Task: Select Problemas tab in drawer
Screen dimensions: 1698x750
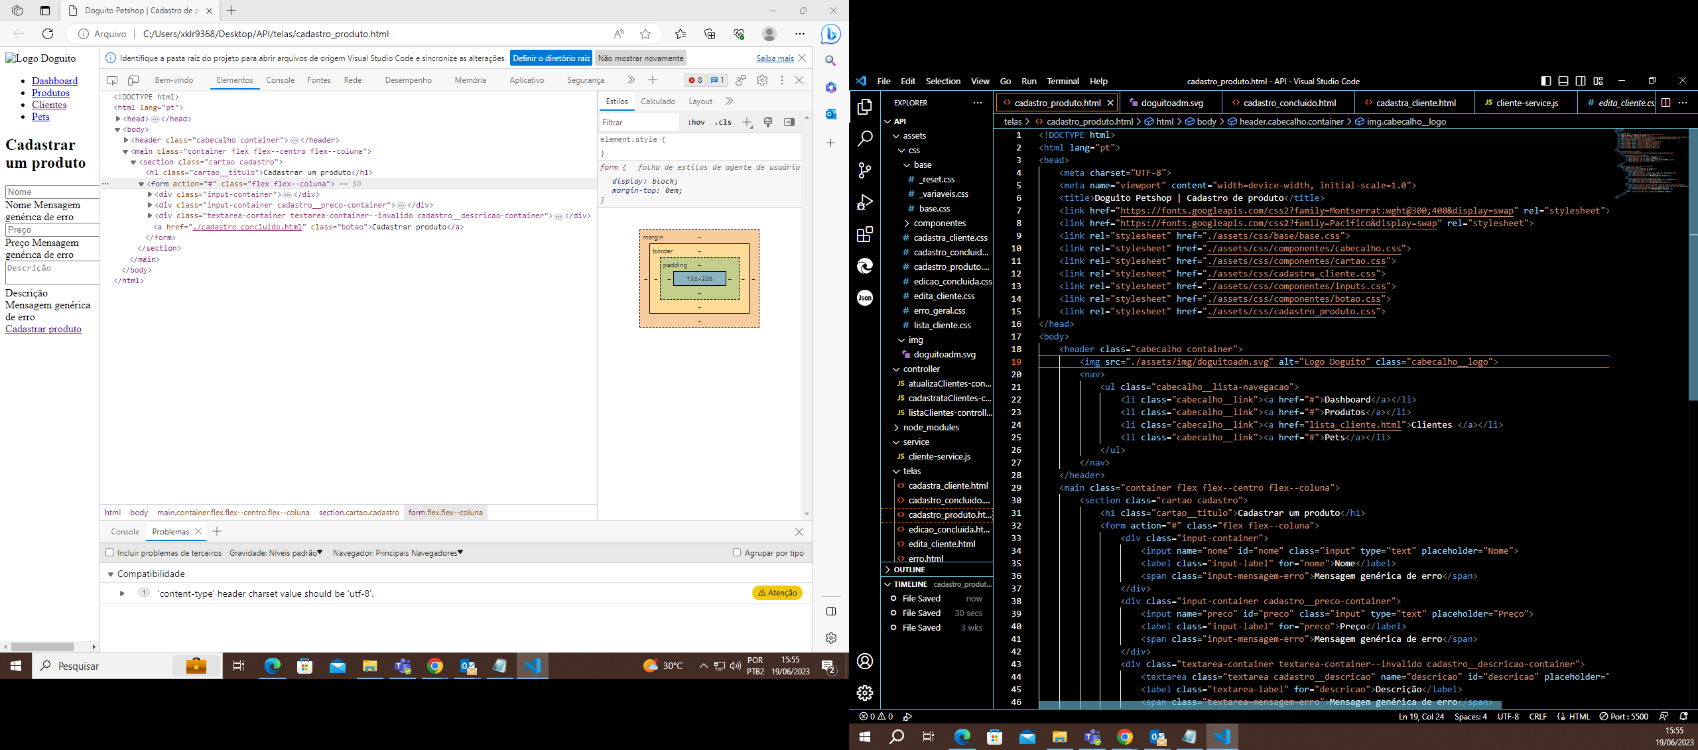Action: 170,532
